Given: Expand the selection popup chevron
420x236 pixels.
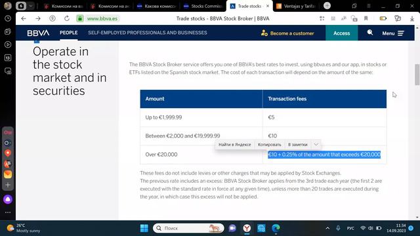Looking at the screenshot, I should pos(316,144).
